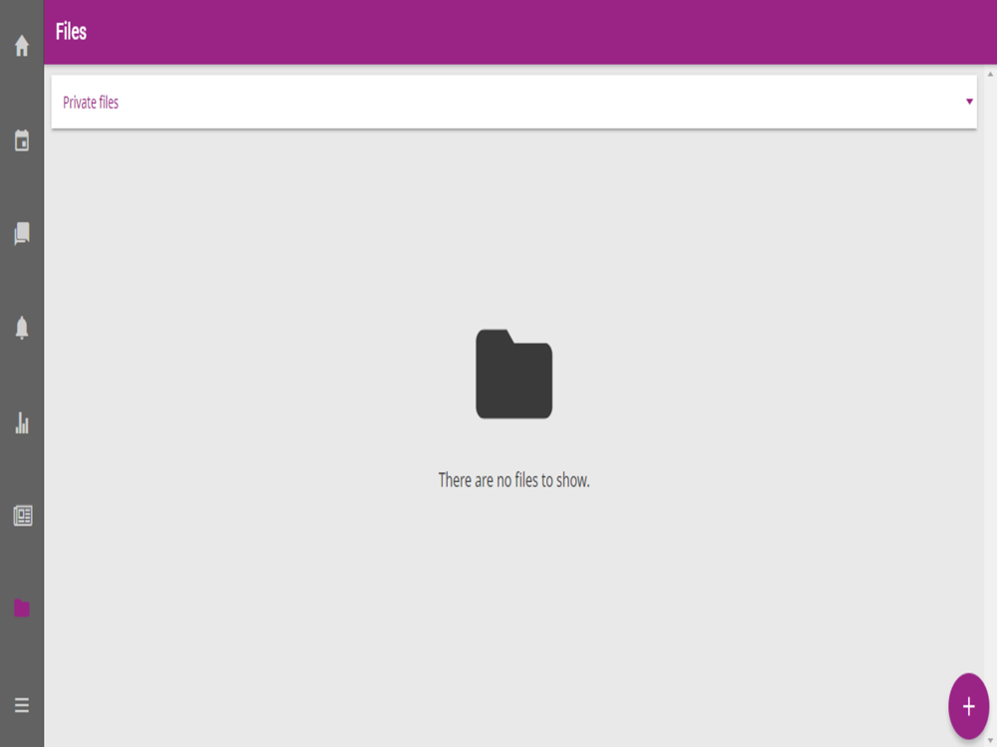Click the 'There are no files to show.' text
Image resolution: width=997 pixels, height=747 pixels.
[x=513, y=480]
